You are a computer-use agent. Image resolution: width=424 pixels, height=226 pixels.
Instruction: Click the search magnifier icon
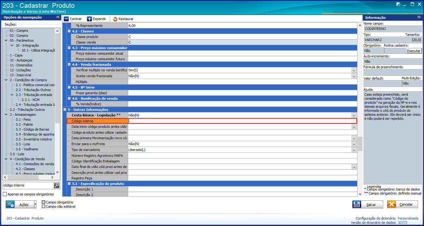click(56, 185)
